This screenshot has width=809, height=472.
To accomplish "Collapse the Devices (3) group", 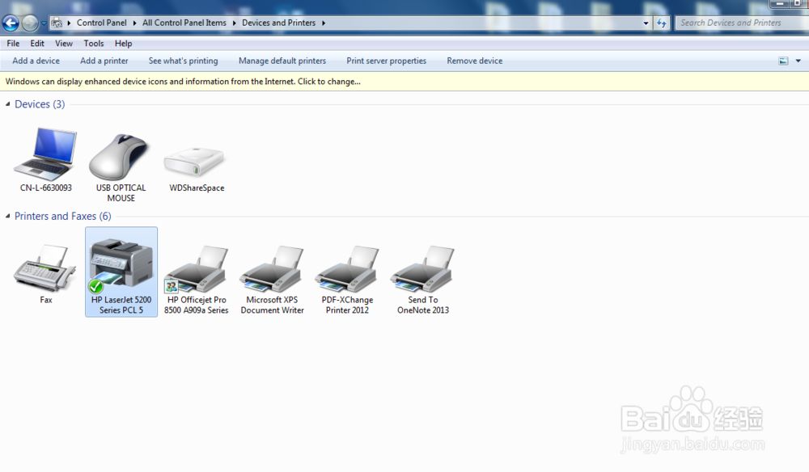I will coord(8,104).
